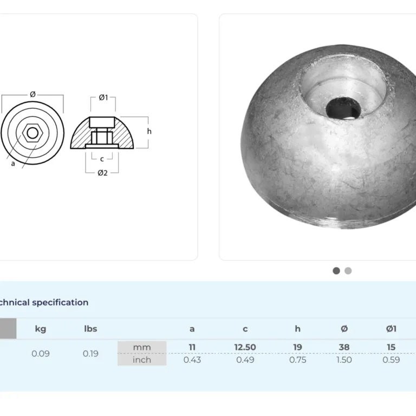Select the kg column header
Screen dimensions: 416x416
coord(40,329)
